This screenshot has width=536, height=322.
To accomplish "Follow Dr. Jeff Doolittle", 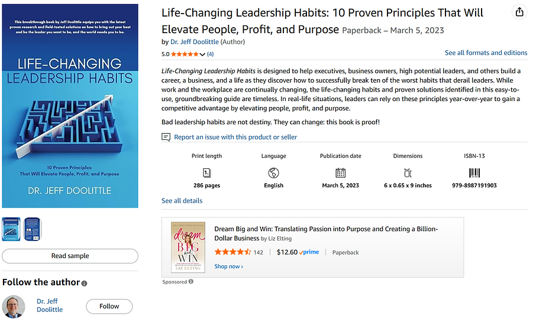I will (x=109, y=306).
